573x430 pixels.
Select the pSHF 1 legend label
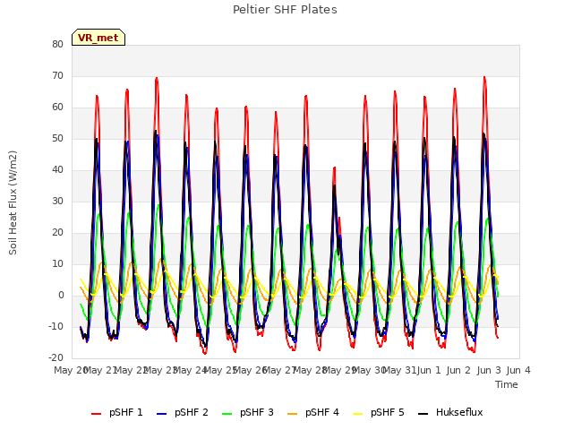tap(126, 412)
